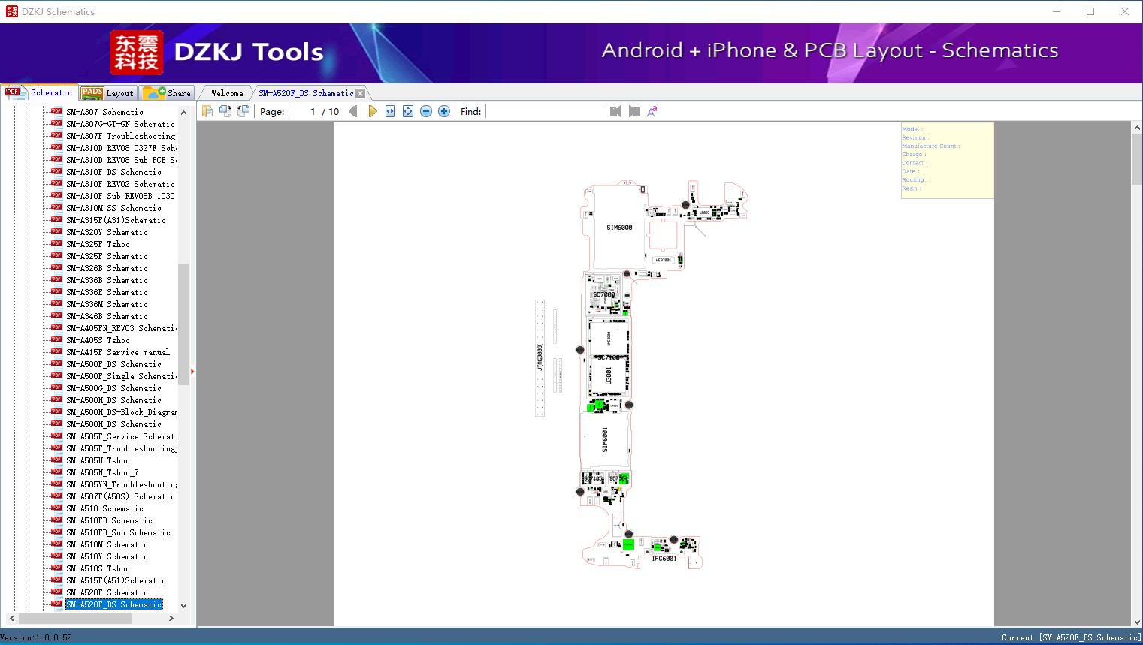
Task: Click the document scroll down arrow
Action: (x=1136, y=621)
